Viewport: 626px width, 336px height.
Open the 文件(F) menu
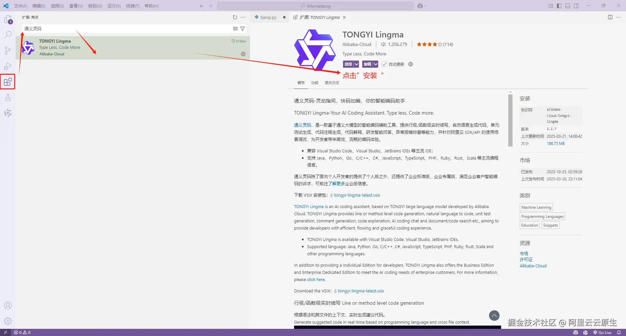21,6
